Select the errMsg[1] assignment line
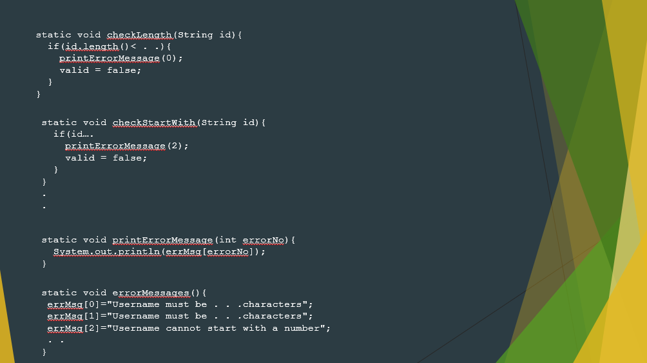This screenshot has height=363, width=647. 180,316
